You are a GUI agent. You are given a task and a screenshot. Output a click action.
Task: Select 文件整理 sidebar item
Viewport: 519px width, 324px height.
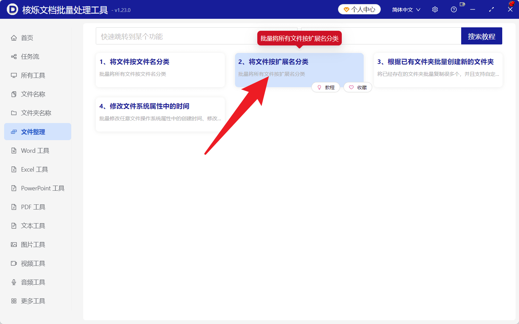[x=38, y=132]
